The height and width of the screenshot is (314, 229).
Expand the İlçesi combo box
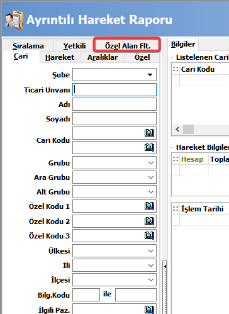pyautogui.click(x=151, y=280)
